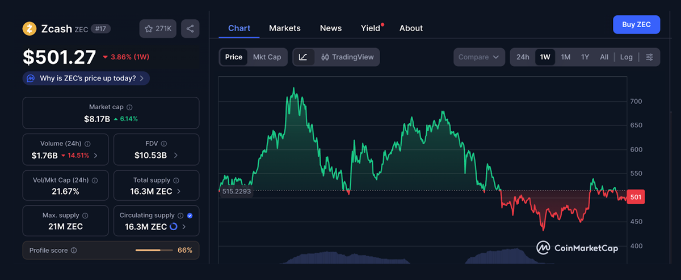
Task: Click the AI chat icon in price question
Action: 31,78
